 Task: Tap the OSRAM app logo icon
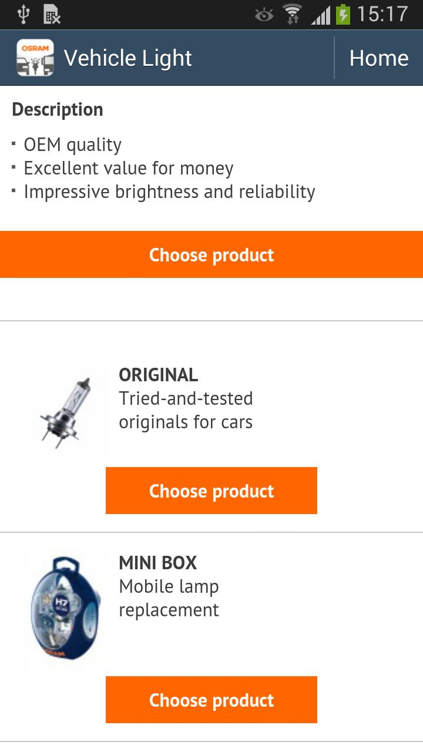35,58
